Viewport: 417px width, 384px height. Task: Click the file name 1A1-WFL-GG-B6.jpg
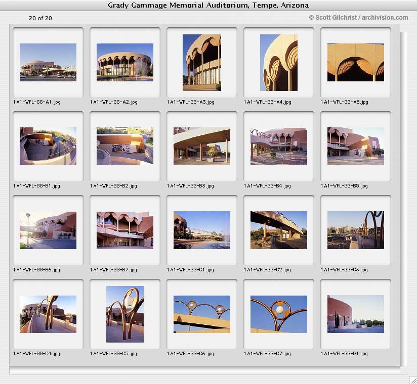pos(37,270)
